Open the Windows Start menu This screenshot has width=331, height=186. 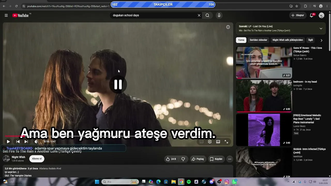pos(97,182)
